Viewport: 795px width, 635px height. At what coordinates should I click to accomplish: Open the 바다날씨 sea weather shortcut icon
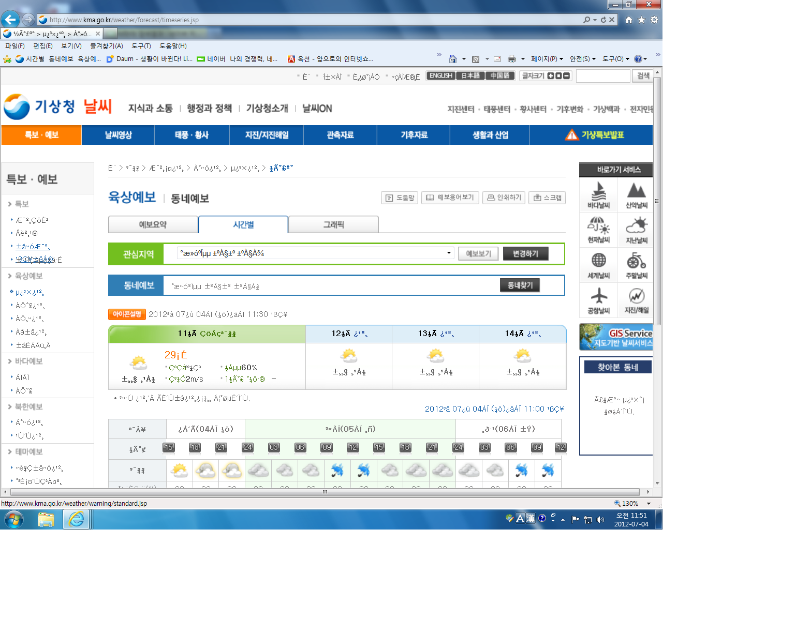tap(599, 195)
